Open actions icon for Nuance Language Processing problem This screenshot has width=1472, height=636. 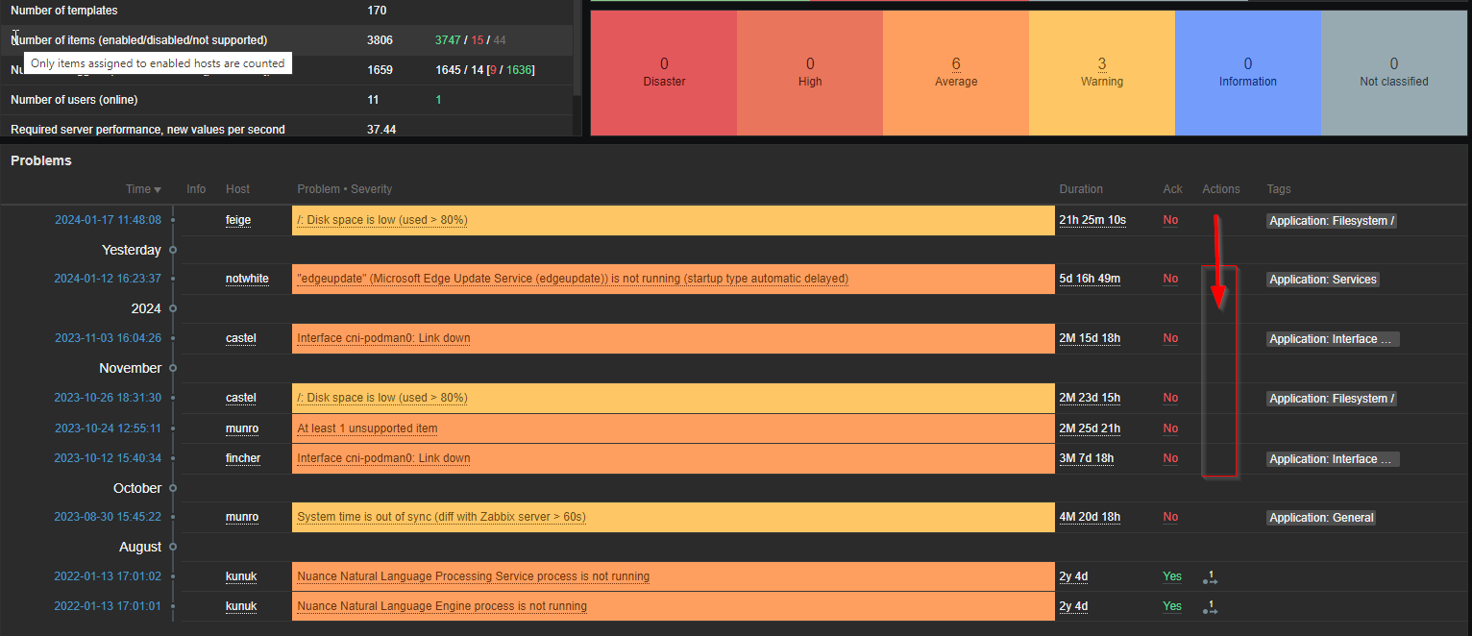point(1209,577)
